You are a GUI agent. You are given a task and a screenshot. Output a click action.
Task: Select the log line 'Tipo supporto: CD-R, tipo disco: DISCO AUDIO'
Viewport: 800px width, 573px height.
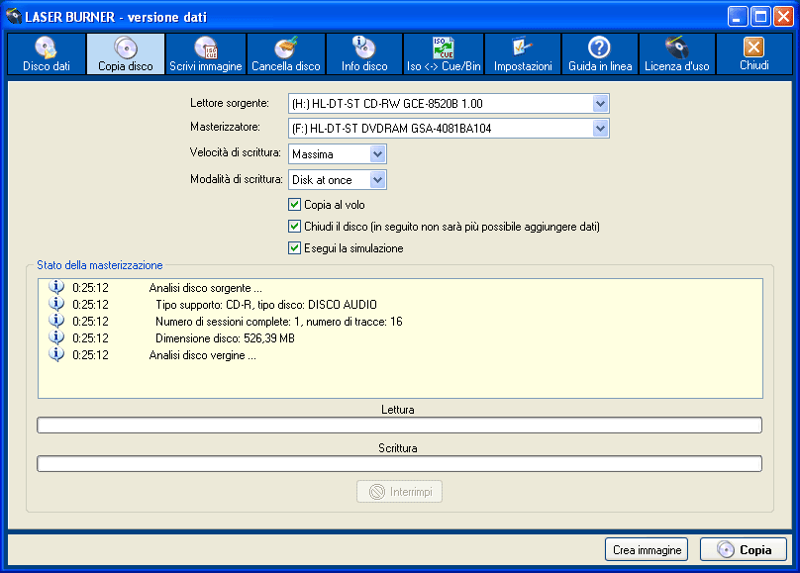click(266, 305)
